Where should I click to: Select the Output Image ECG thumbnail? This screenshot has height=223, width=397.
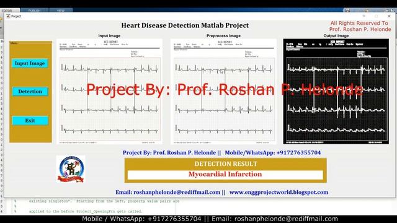click(x=336, y=91)
